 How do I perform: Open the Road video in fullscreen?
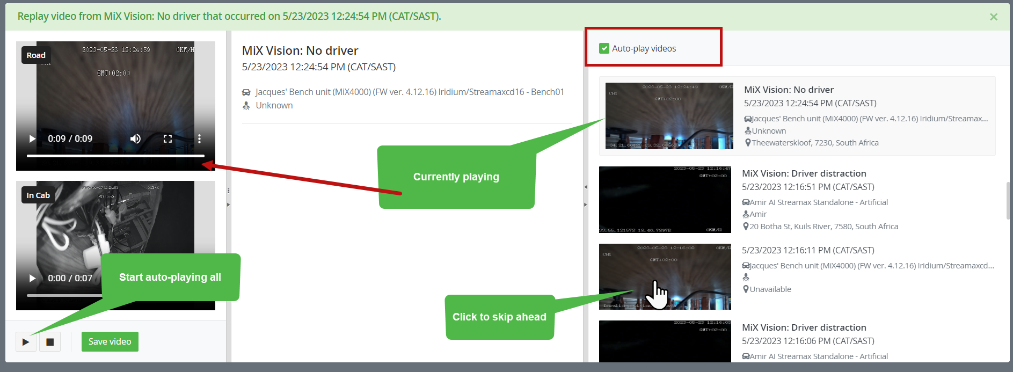click(167, 138)
